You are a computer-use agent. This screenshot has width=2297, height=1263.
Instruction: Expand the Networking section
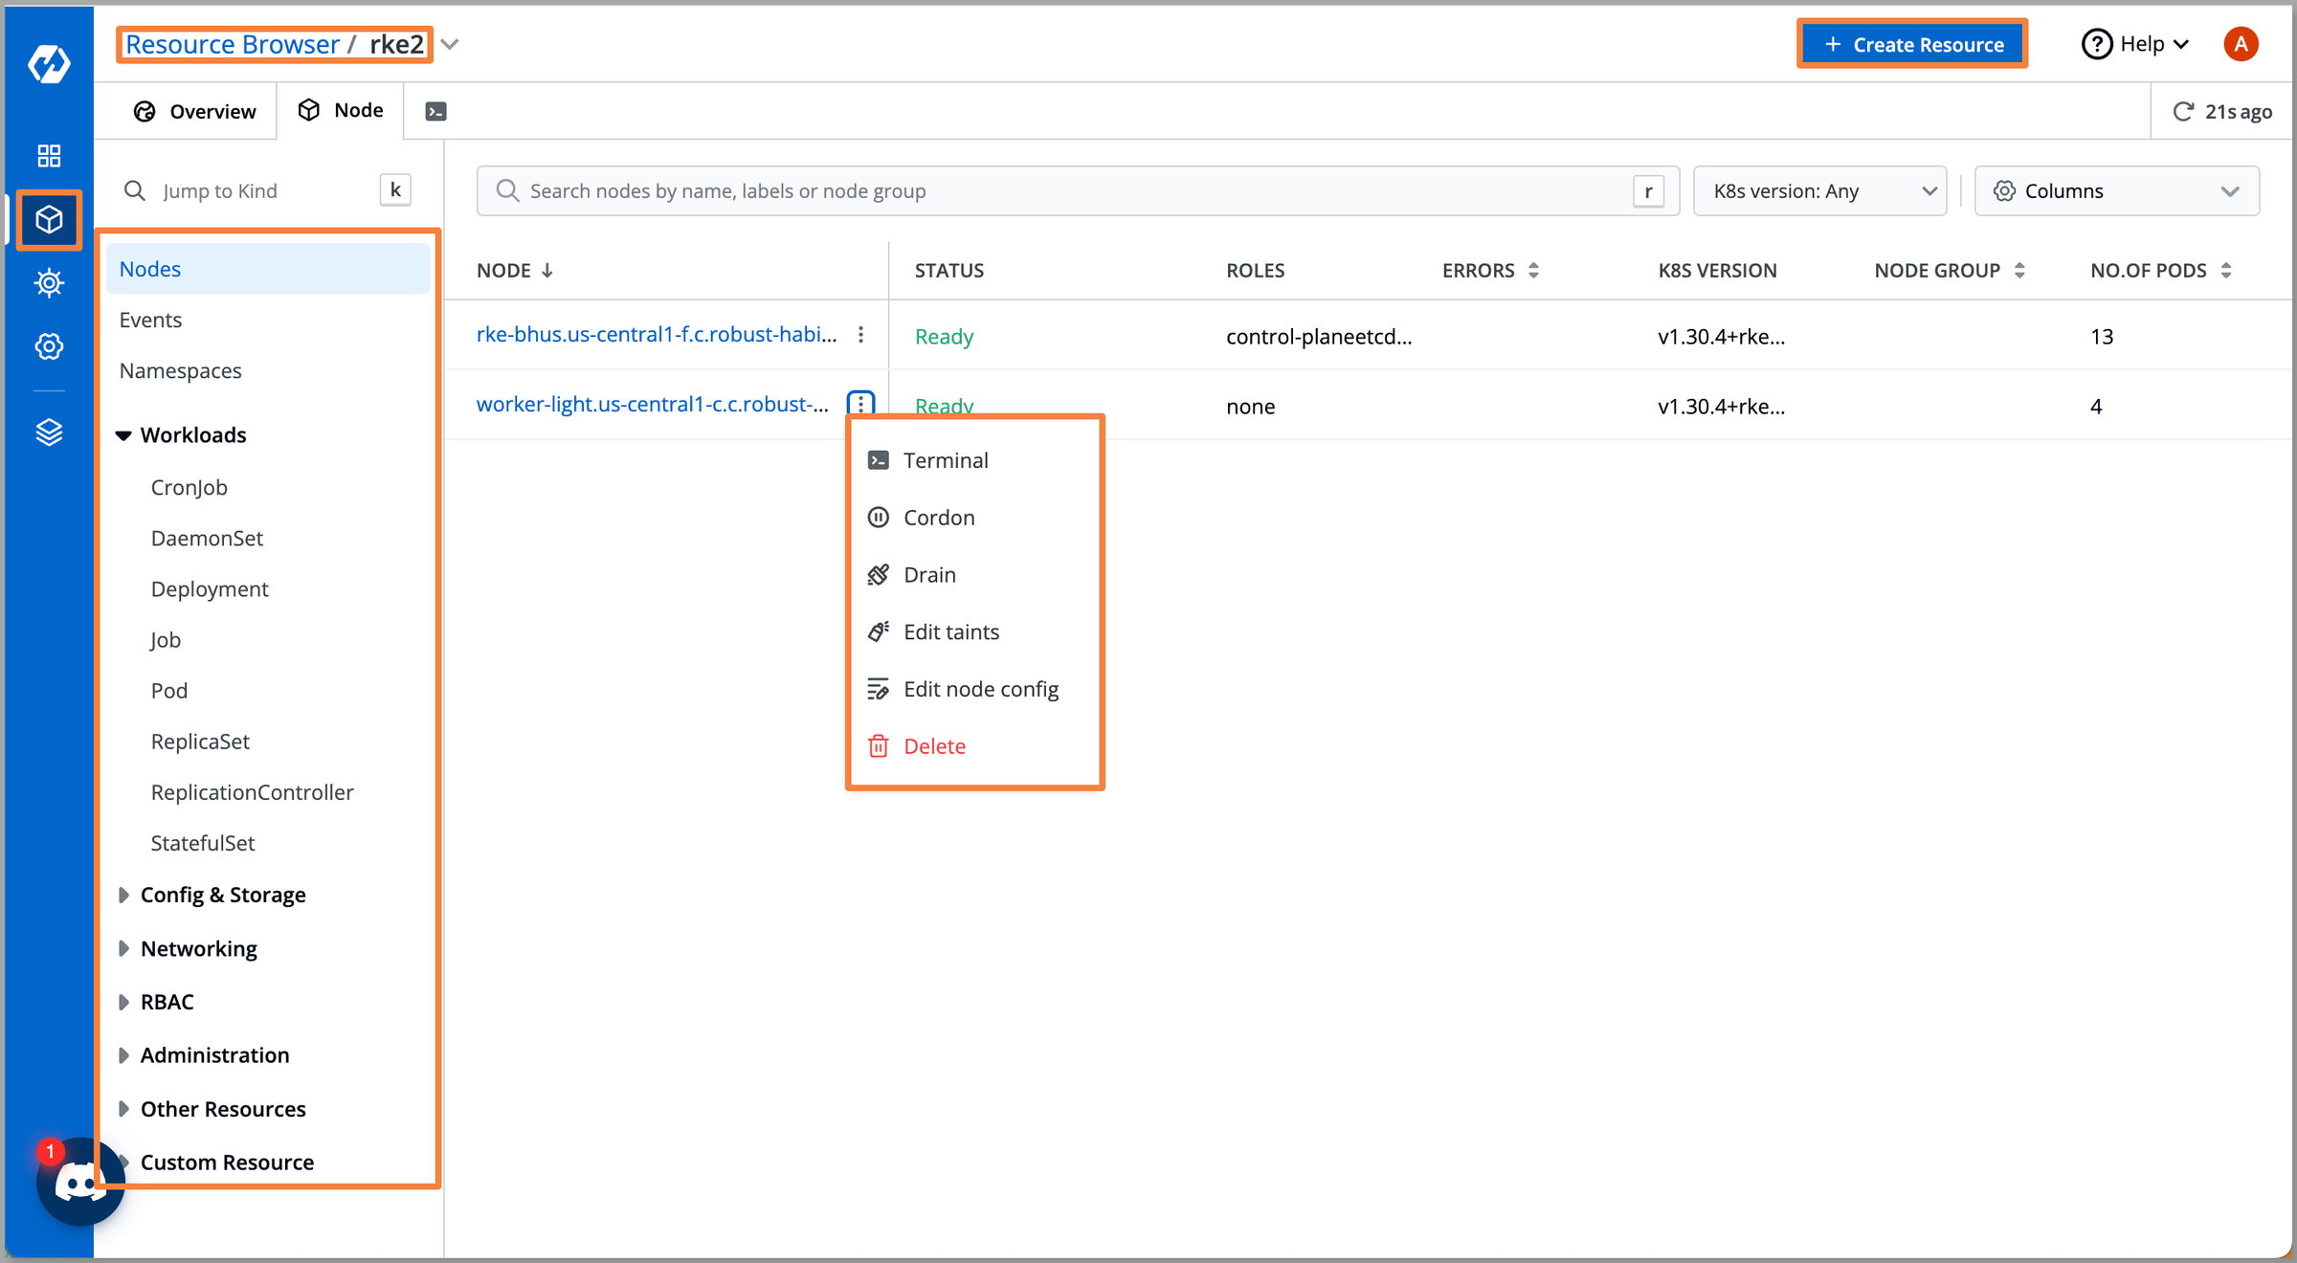124,948
